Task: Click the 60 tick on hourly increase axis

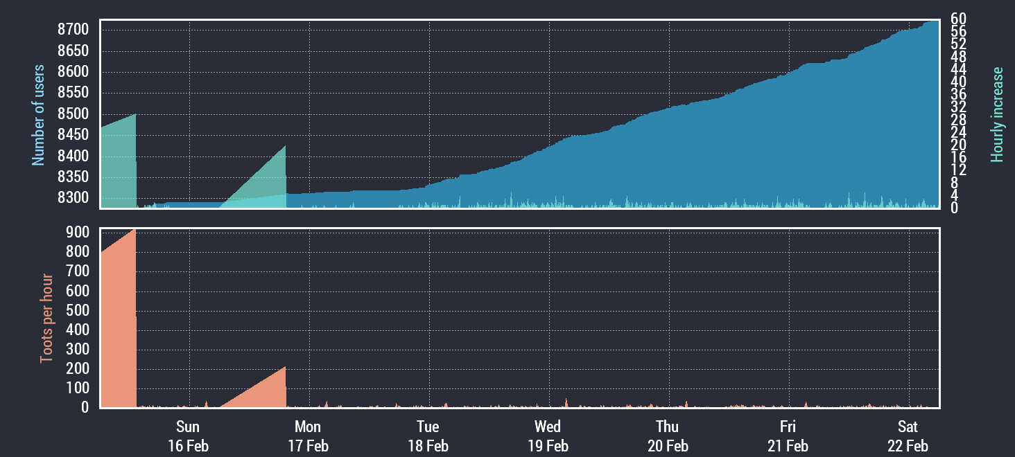Action: pos(959,19)
